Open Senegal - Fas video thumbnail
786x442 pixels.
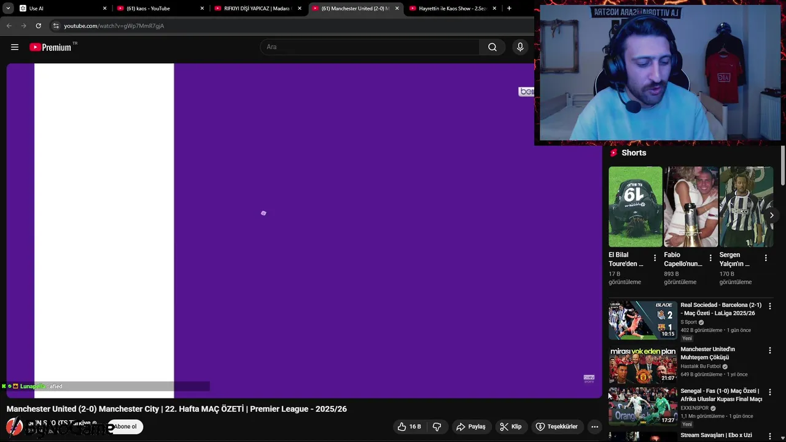click(x=643, y=406)
